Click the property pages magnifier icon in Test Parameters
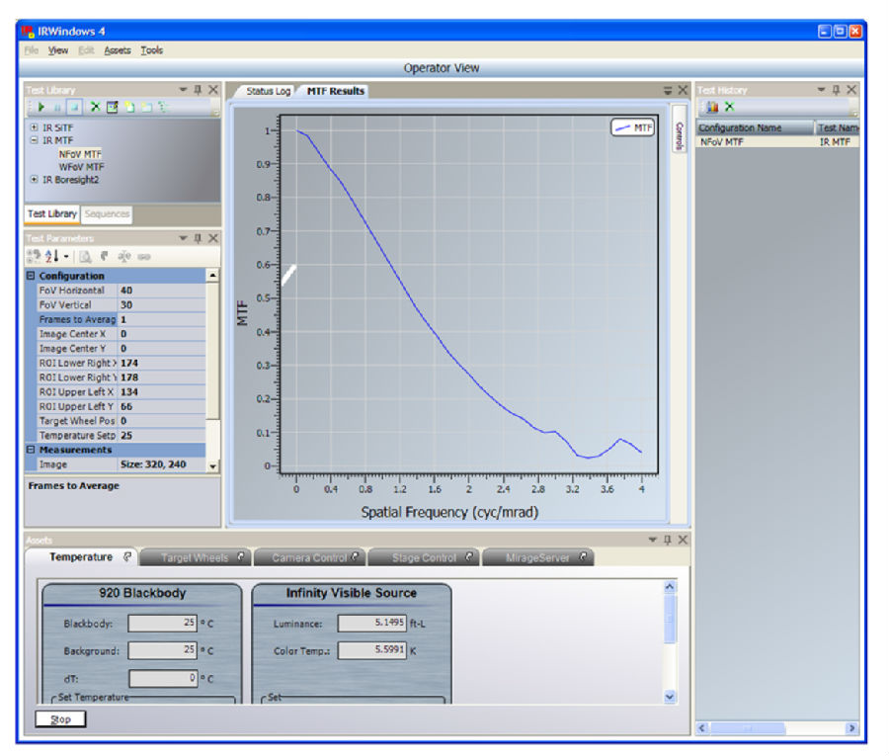Viewport: 889px width, 756px height. 85,256
